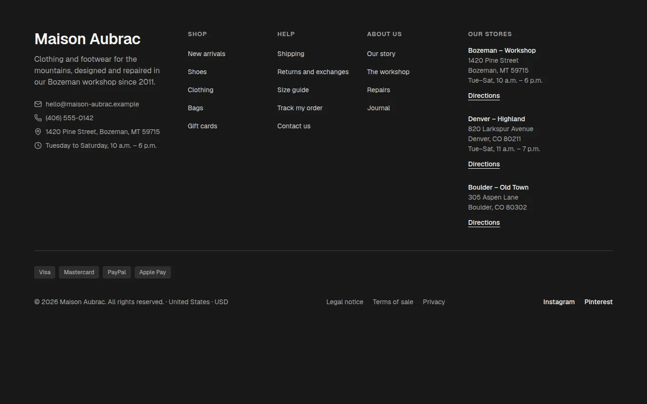647x404 pixels.
Task: Open the Shipping help page
Action: (x=291, y=54)
